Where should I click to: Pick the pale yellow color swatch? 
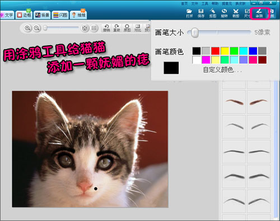click(215, 60)
